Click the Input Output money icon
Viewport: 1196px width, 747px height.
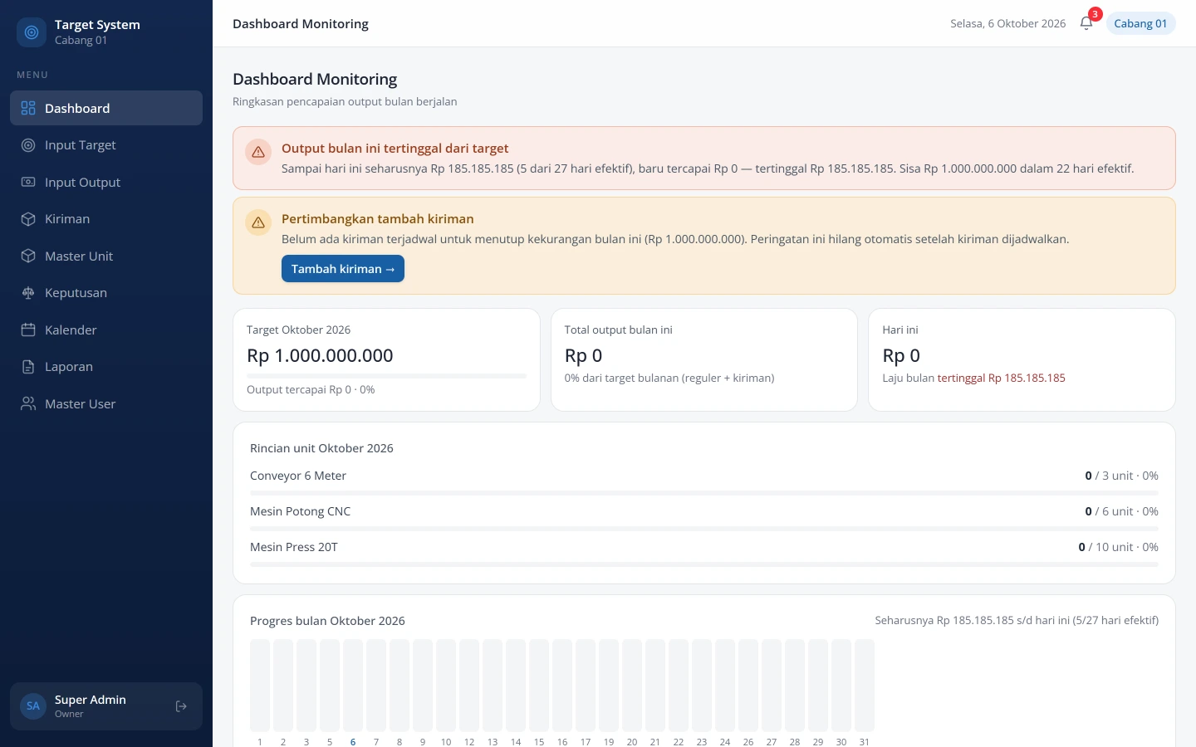tap(28, 182)
